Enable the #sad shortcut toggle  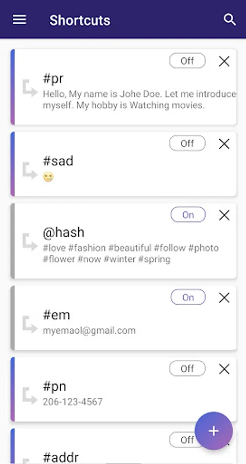pos(187,143)
